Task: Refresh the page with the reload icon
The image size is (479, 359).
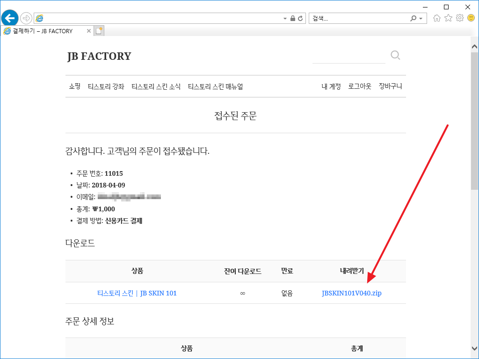Action: [300, 18]
